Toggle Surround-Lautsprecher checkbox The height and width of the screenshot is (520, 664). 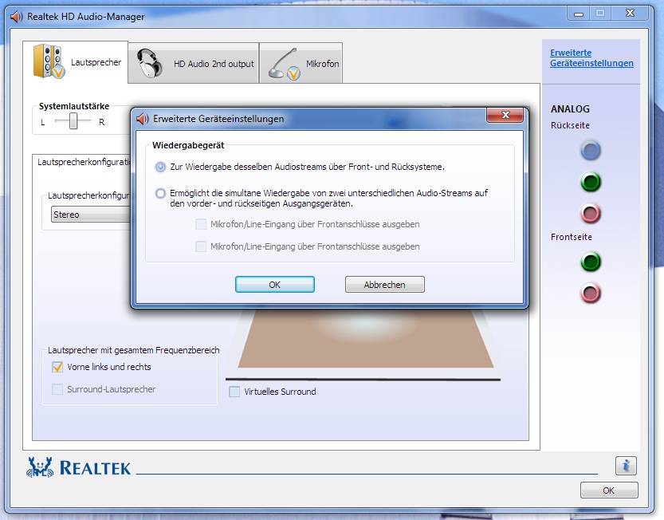pos(57,389)
